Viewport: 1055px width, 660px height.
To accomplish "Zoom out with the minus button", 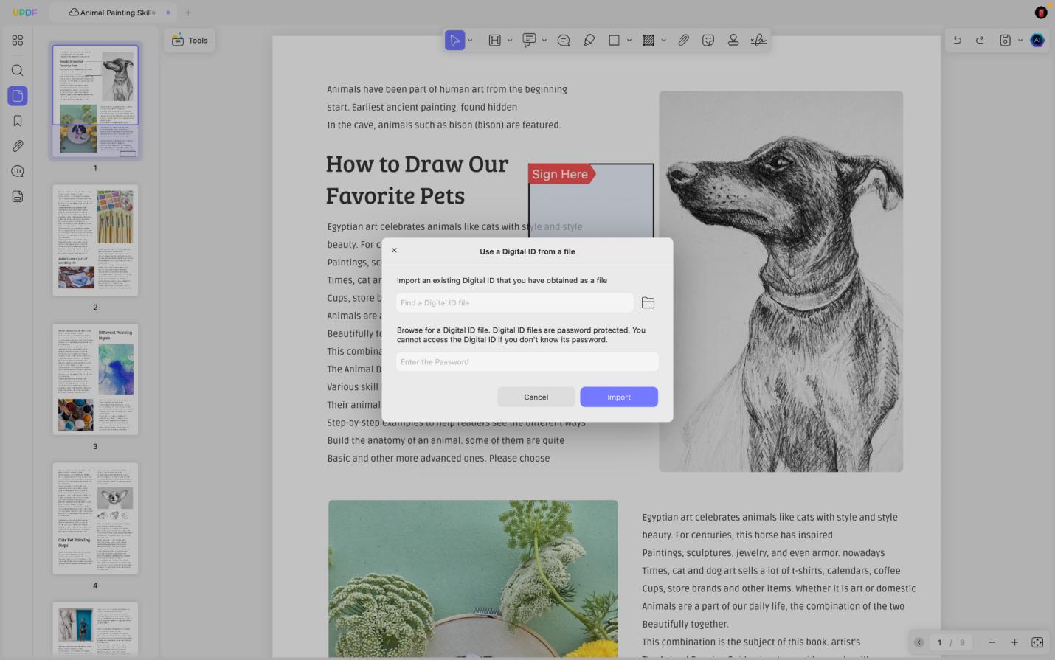I will (x=992, y=642).
